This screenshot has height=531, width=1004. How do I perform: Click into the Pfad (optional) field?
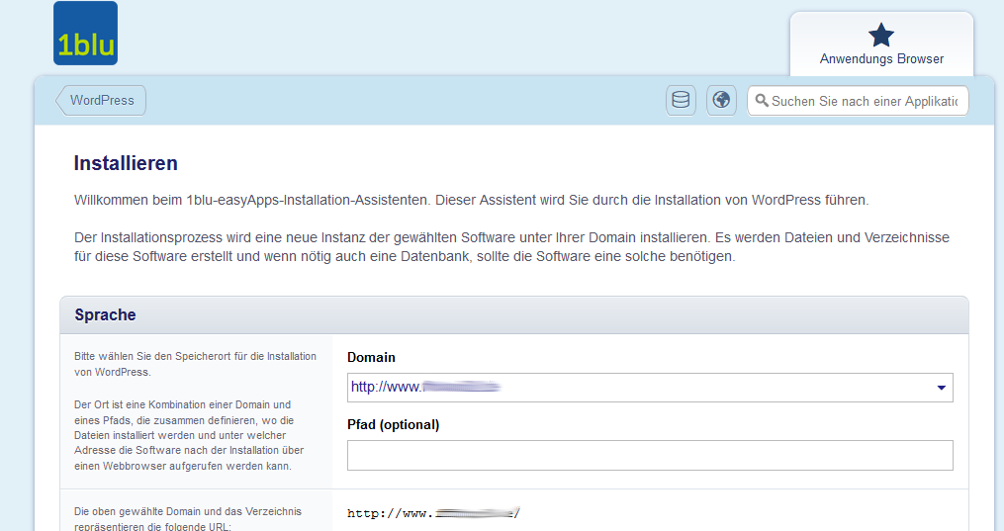tap(650, 456)
